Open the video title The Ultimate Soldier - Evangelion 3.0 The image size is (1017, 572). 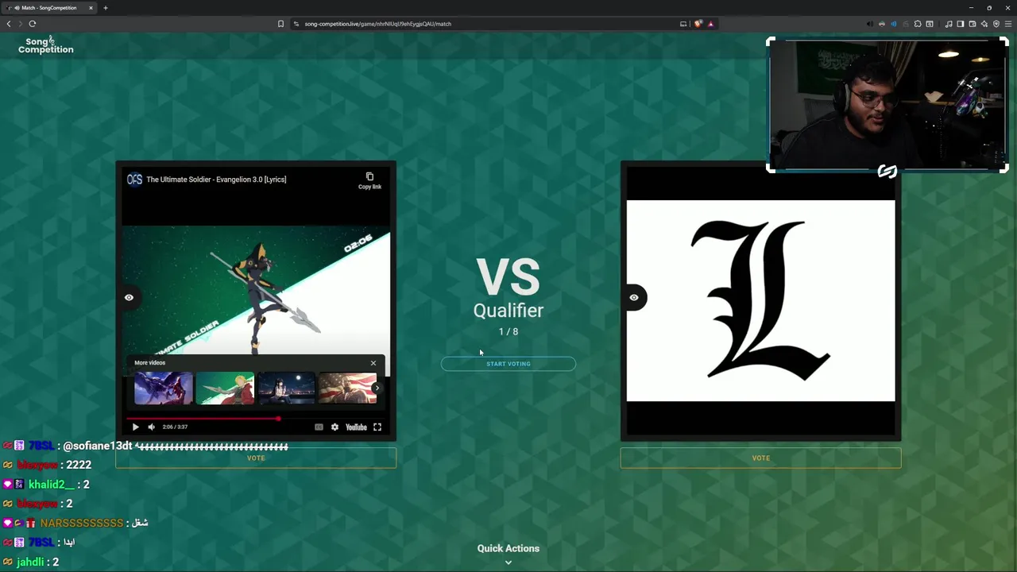[216, 180]
